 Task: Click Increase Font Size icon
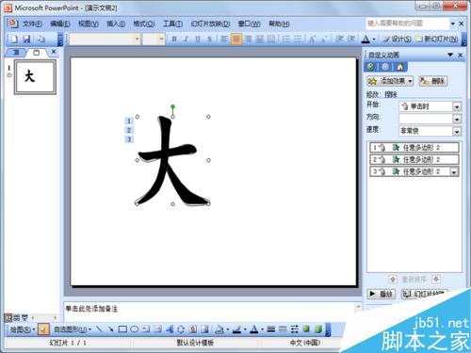click(x=312, y=40)
